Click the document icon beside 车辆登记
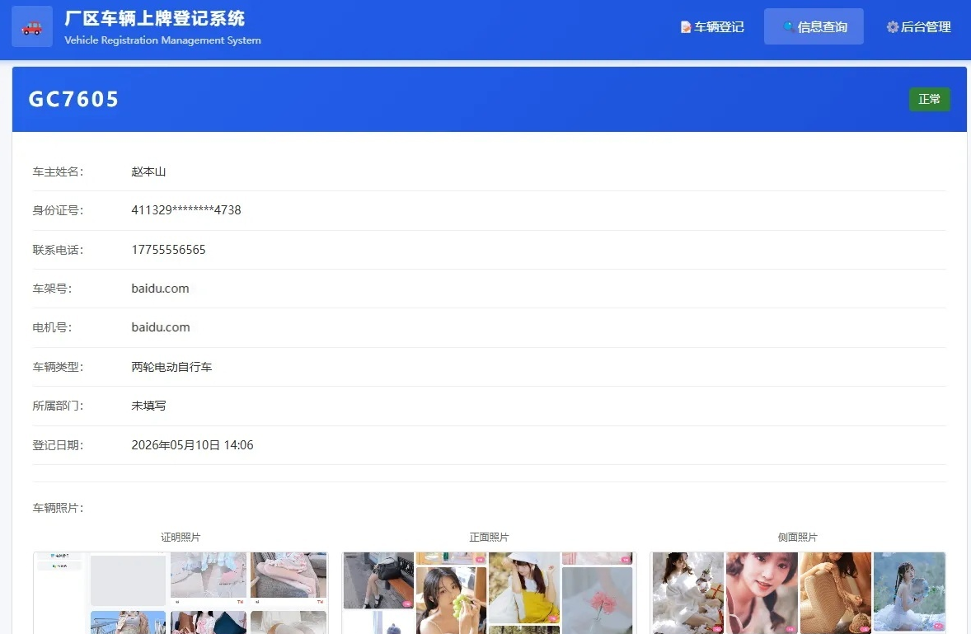Viewport: 971px width, 634px height. 686,27
